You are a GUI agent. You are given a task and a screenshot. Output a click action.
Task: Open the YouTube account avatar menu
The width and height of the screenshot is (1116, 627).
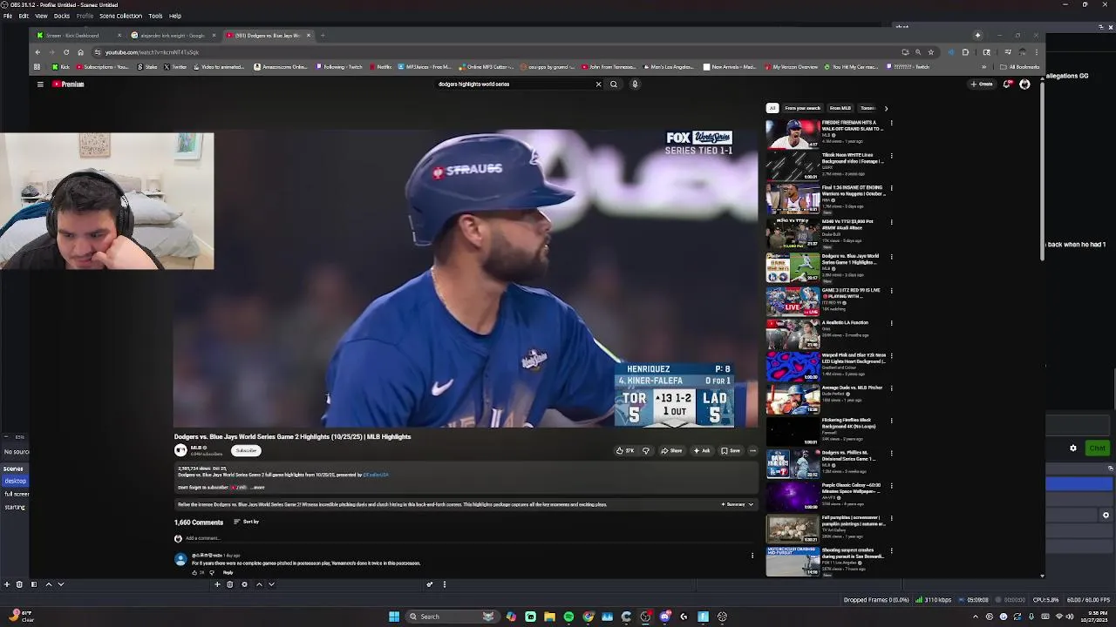point(1024,84)
